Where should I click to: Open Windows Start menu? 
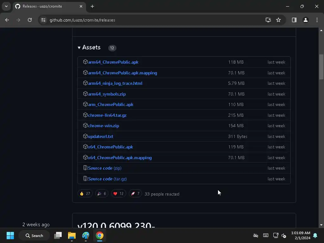tap(10, 235)
